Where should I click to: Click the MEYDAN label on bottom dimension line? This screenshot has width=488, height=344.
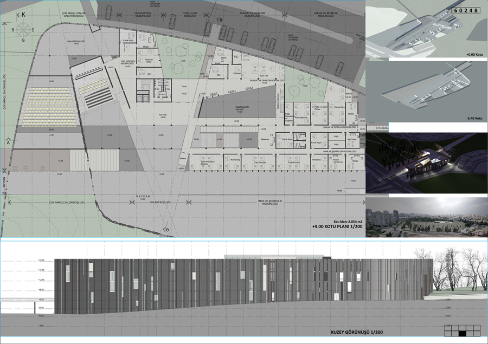[143, 197]
